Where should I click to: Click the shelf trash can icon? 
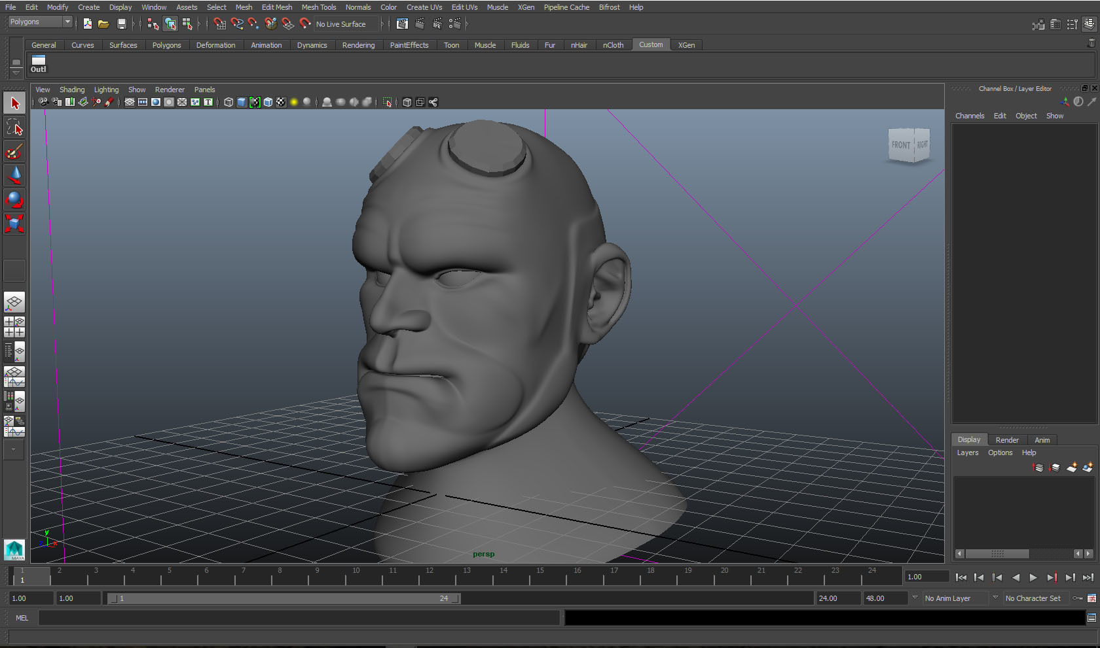click(1091, 43)
